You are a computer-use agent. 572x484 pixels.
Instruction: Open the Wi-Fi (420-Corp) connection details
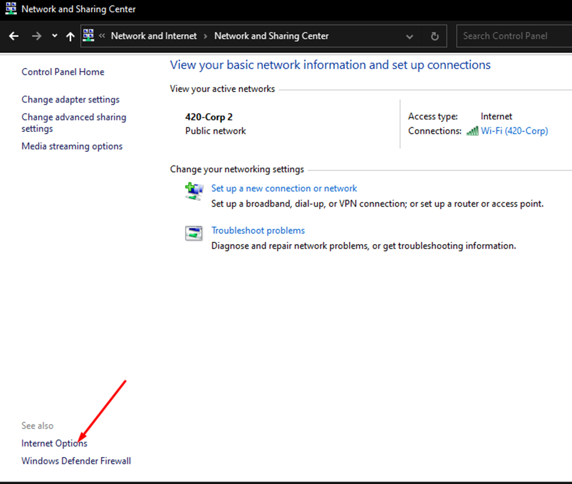click(515, 130)
